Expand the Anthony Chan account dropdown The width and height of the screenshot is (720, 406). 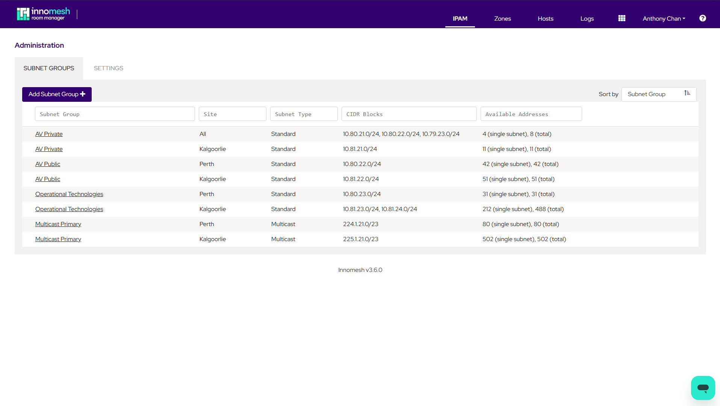pos(664,18)
